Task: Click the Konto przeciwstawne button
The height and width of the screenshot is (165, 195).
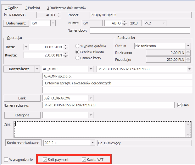Action: point(23,143)
